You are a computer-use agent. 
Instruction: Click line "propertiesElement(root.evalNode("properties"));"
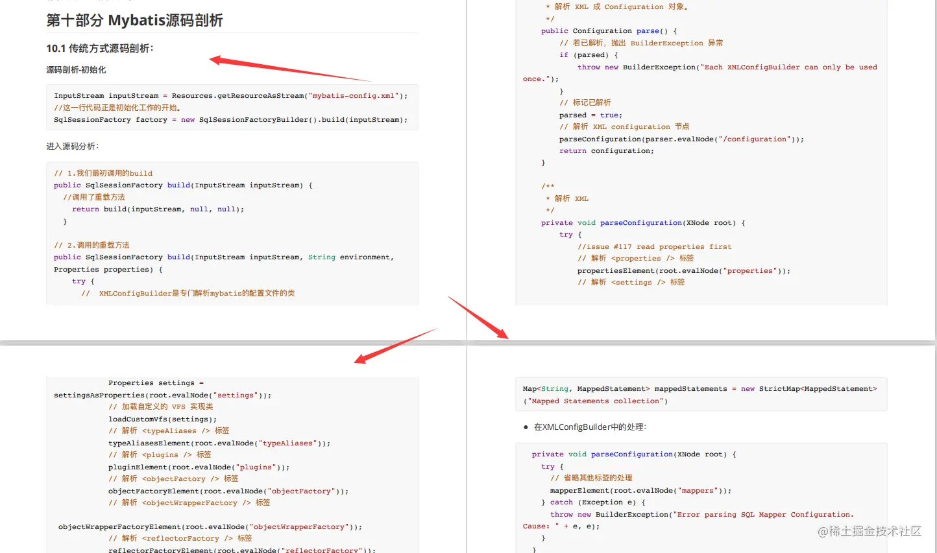tap(684, 271)
